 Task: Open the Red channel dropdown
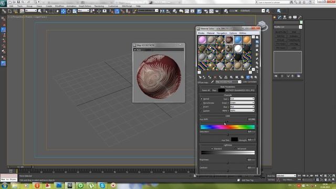pyautogui.click(x=242, y=99)
